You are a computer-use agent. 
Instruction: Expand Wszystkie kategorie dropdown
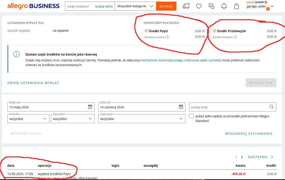click(x=135, y=6)
